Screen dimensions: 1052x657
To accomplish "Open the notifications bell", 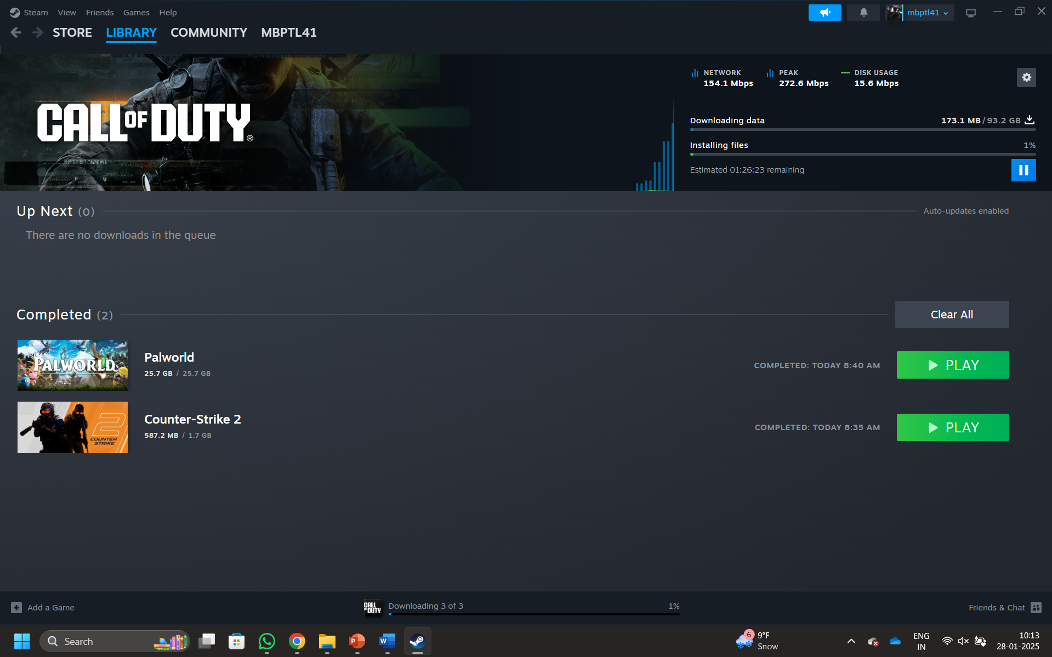I will click(863, 13).
